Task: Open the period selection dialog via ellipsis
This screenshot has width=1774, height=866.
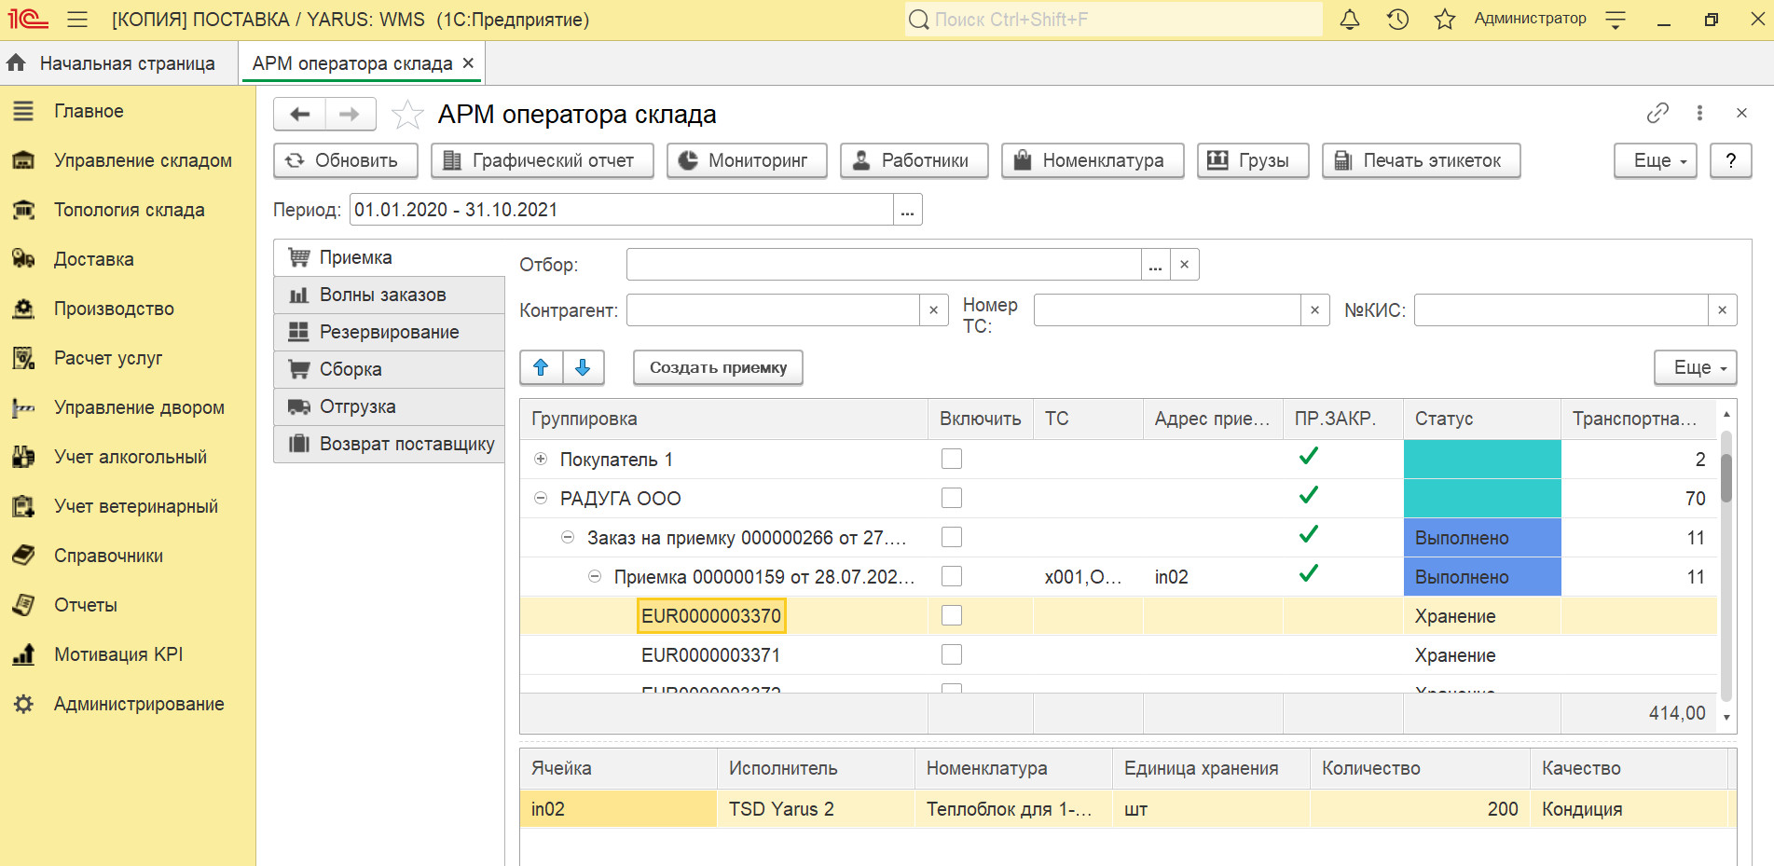Action: point(906,209)
